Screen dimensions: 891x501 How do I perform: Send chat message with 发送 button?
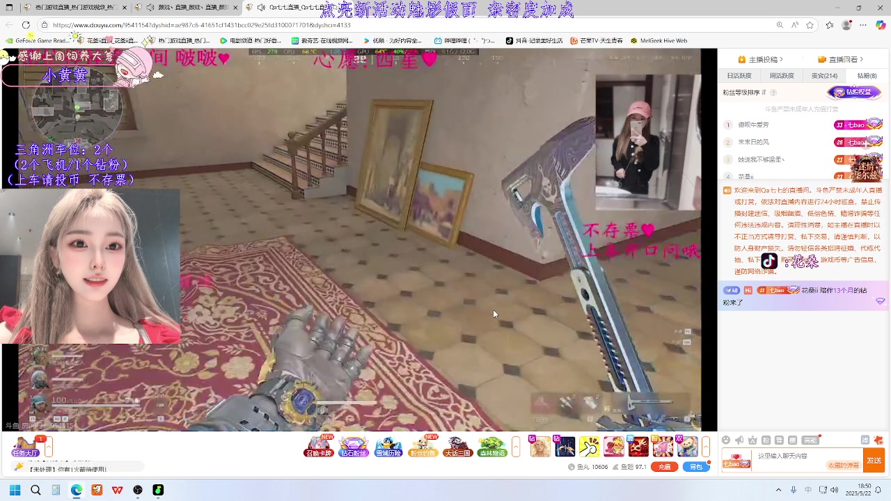[x=874, y=460]
